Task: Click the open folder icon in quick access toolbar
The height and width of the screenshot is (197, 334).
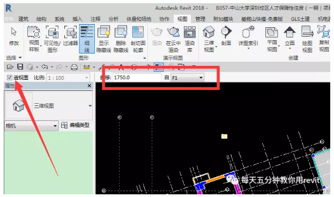Action: [x=10, y=67]
